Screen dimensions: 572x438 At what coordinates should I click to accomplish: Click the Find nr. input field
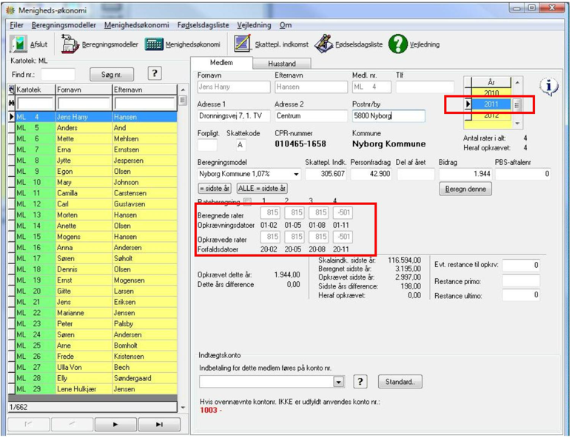(58, 75)
